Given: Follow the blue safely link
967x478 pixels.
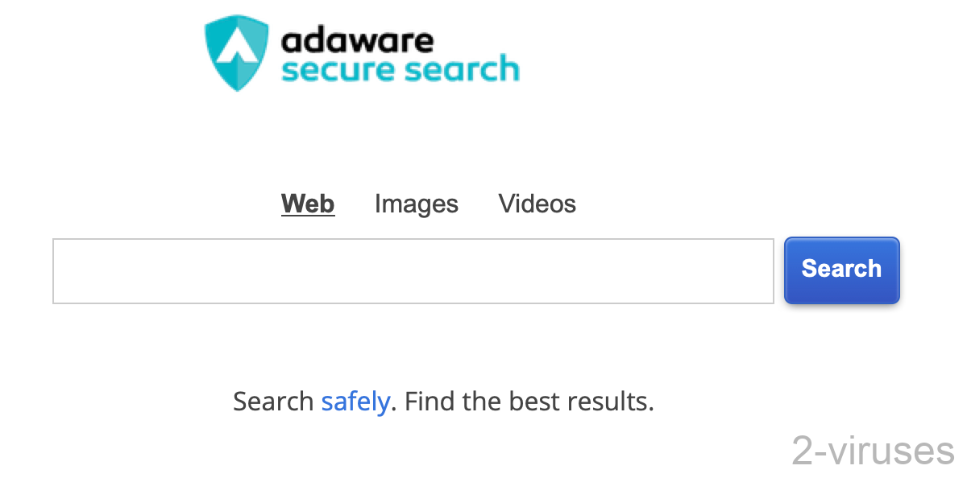Looking at the screenshot, I should 355,401.
